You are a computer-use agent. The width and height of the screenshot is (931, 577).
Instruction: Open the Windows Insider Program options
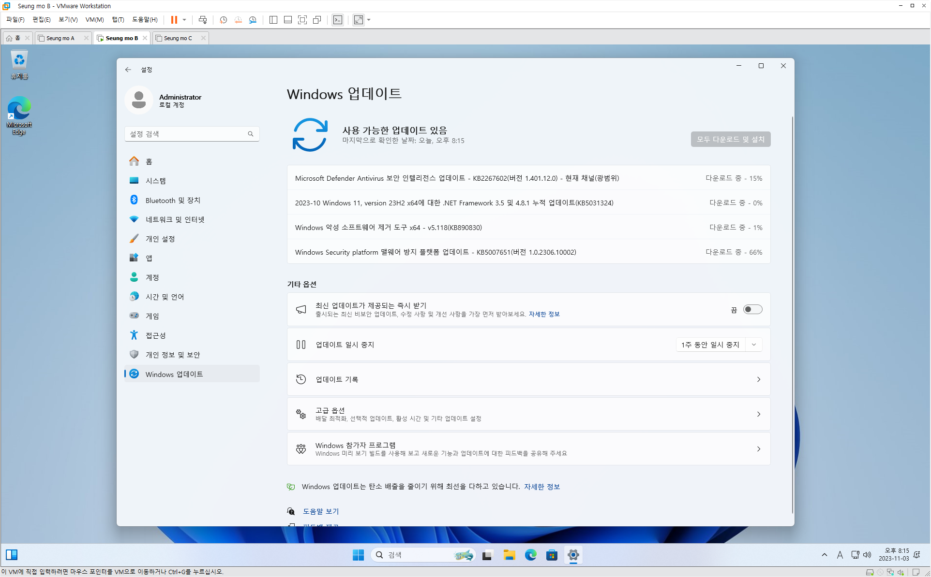pos(528,449)
